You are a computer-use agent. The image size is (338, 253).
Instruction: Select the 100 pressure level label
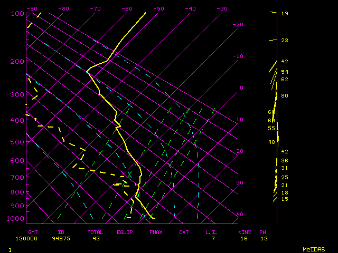(17, 13)
